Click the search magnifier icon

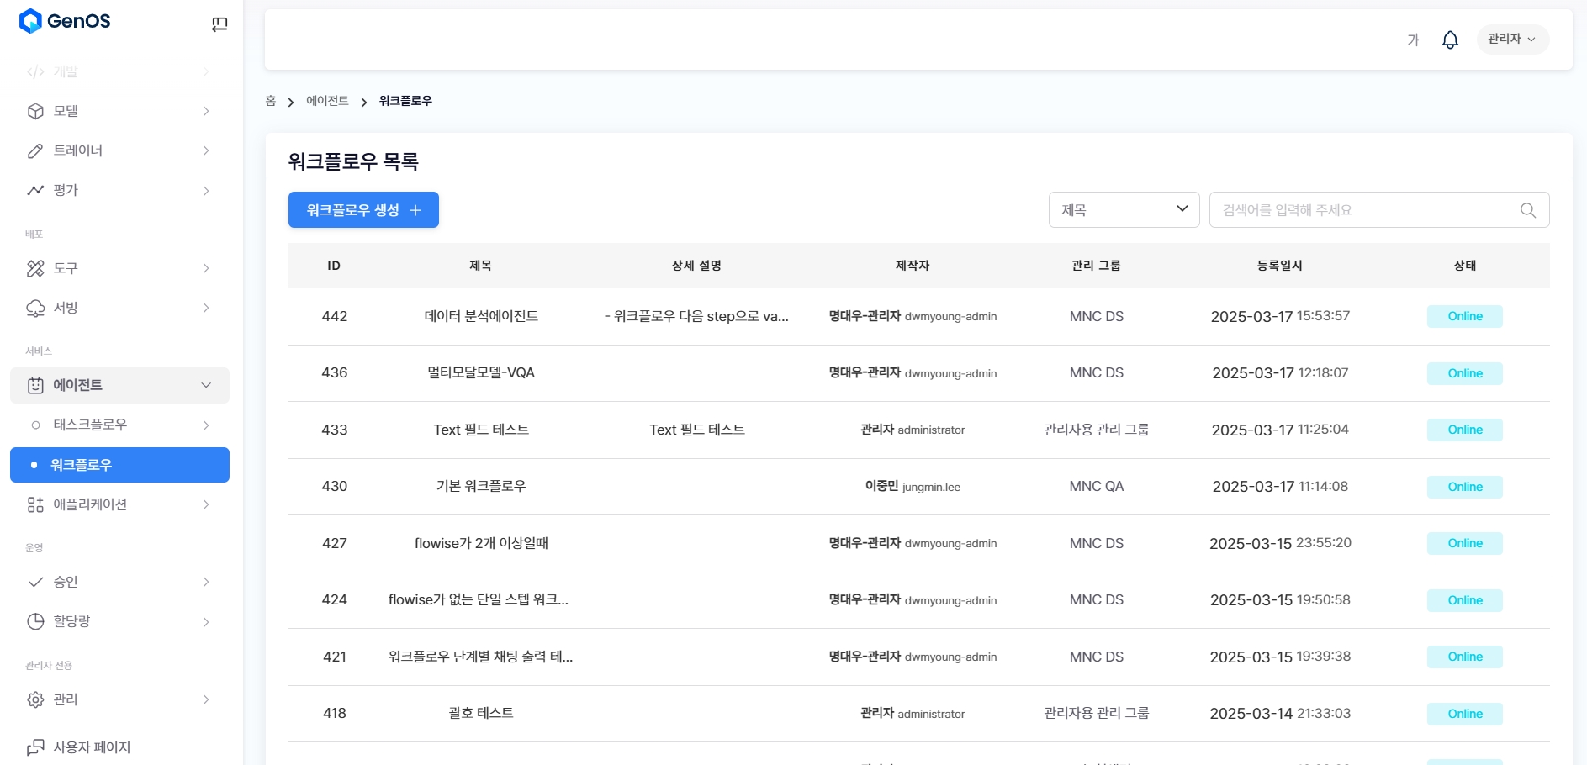click(1528, 210)
